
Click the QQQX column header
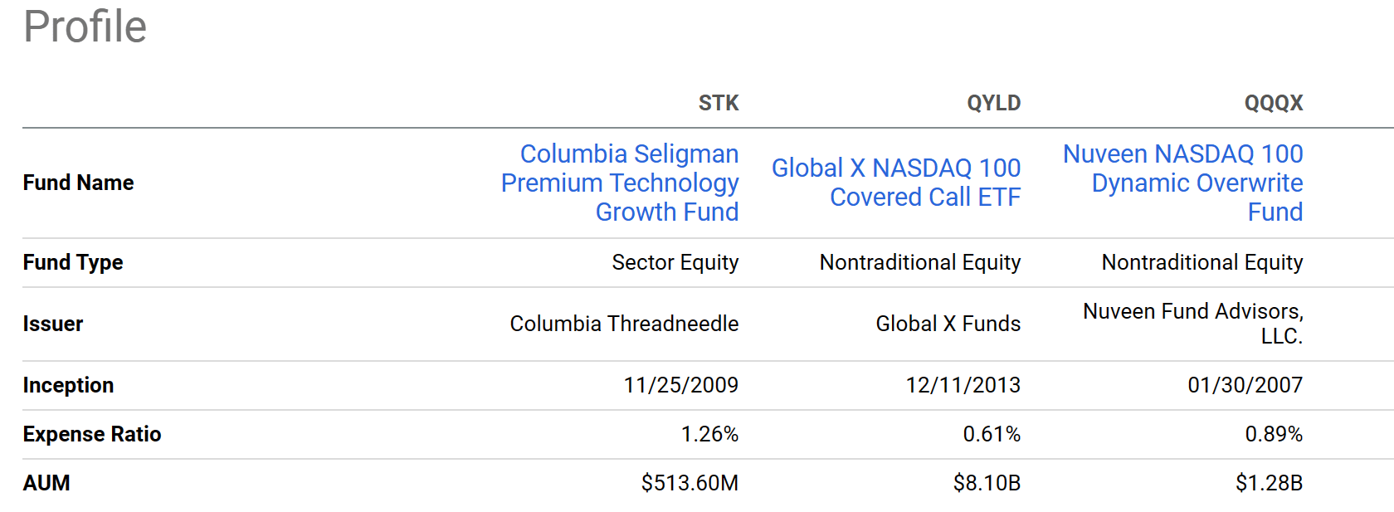(x=1273, y=103)
